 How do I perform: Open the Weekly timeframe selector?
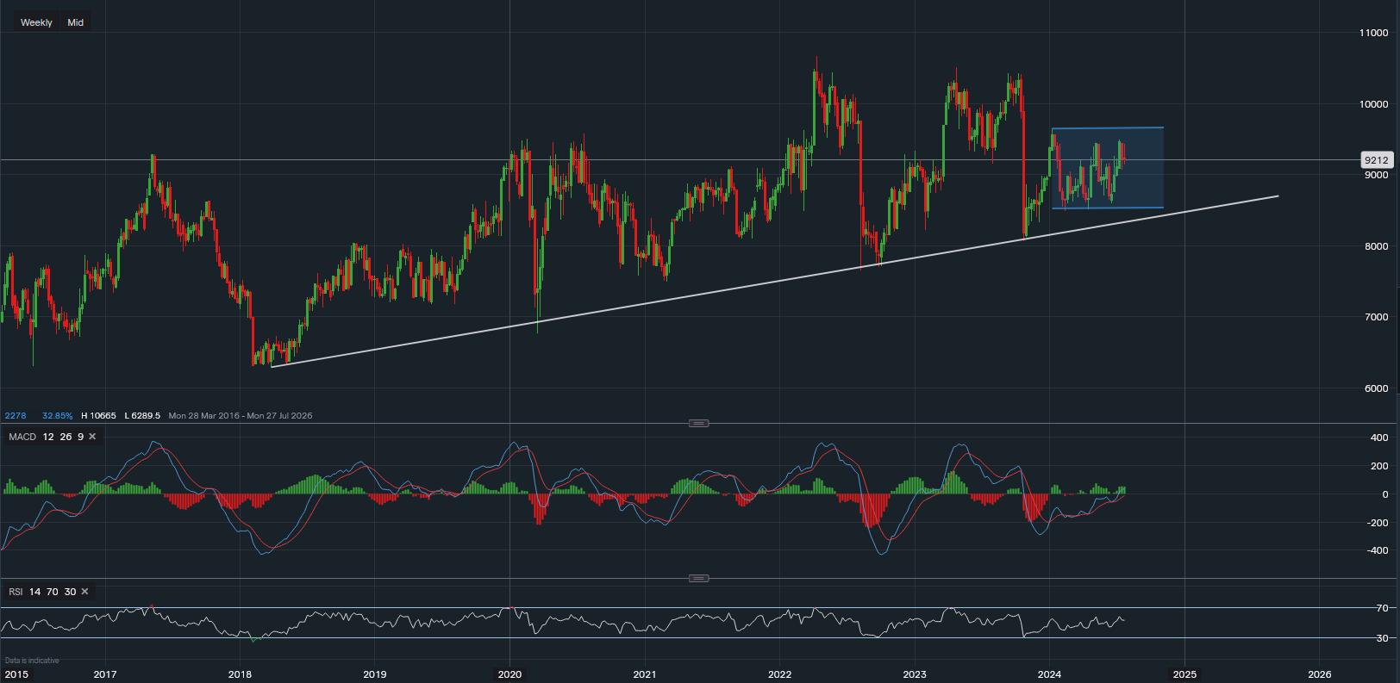click(36, 22)
